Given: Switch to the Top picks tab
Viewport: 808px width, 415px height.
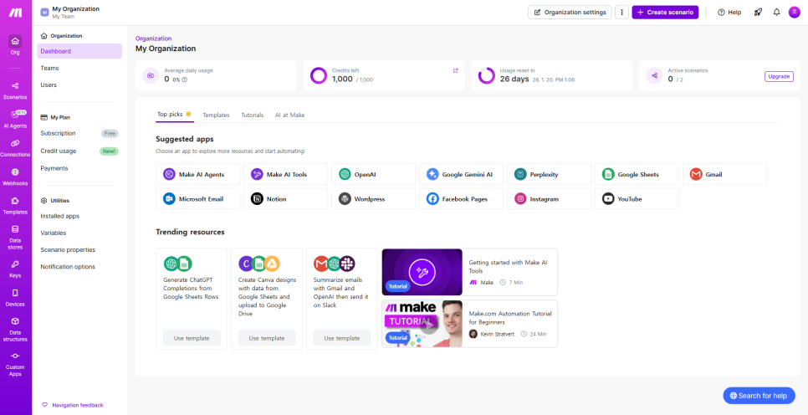Looking at the screenshot, I should coord(175,115).
